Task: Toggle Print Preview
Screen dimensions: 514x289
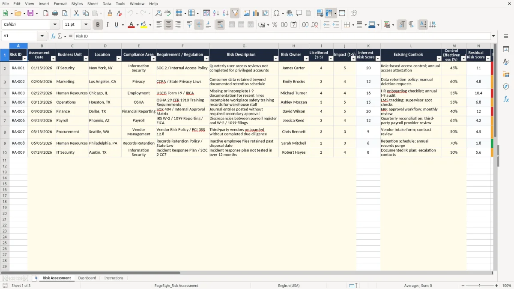Action: (x=65, y=13)
